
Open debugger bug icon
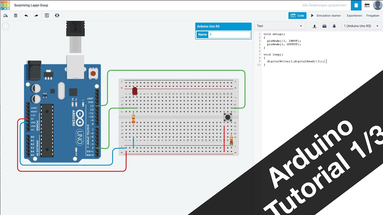(x=334, y=26)
